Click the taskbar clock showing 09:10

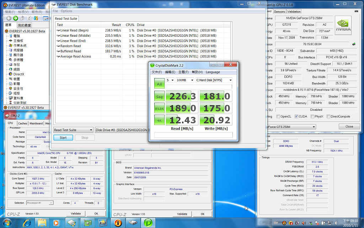[x=350, y=223]
